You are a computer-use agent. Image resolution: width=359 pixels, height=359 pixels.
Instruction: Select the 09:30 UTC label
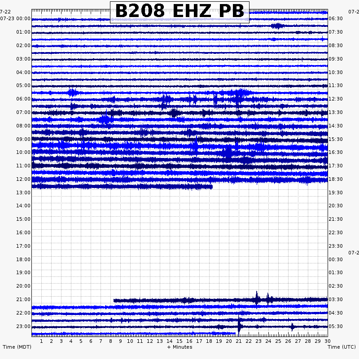[x=336, y=59]
